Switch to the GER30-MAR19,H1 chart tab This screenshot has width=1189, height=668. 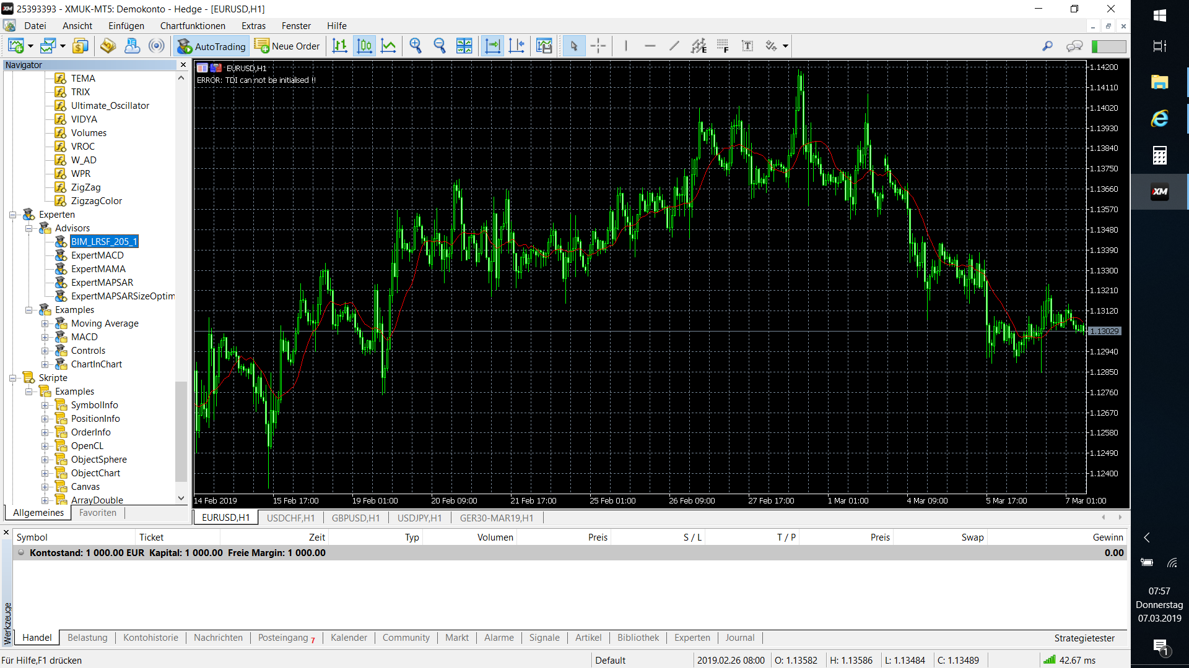click(497, 518)
